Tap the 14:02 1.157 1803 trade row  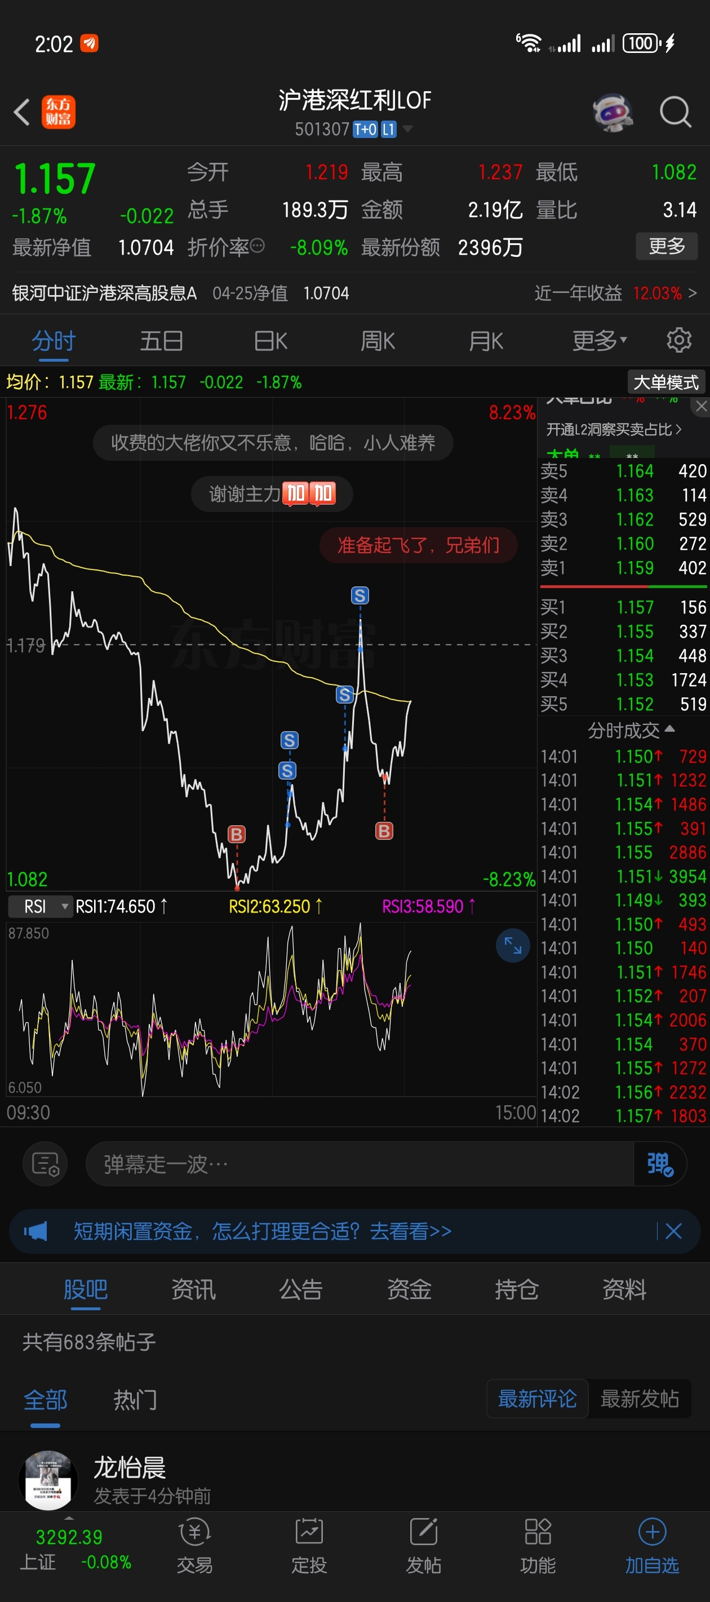pos(623,1116)
